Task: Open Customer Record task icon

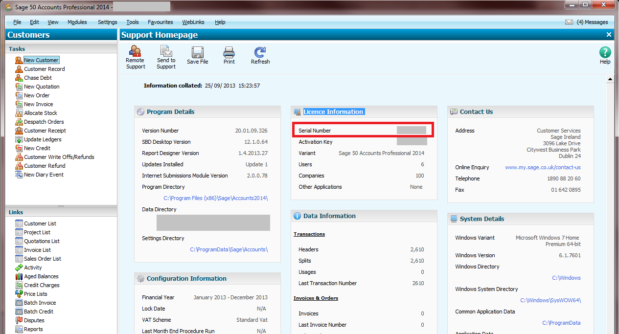Action: click(19, 69)
